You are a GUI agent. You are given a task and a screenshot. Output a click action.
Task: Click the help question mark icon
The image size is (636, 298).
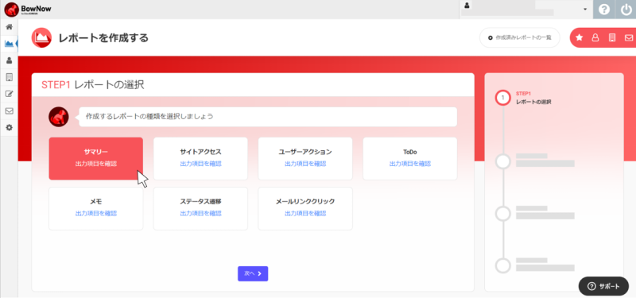click(604, 10)
